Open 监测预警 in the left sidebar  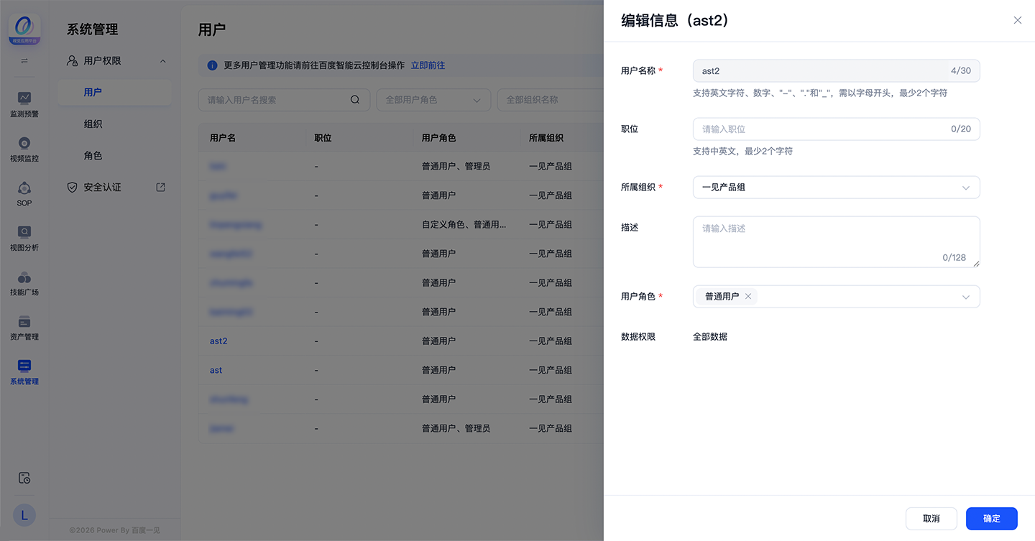click(24, 104)
